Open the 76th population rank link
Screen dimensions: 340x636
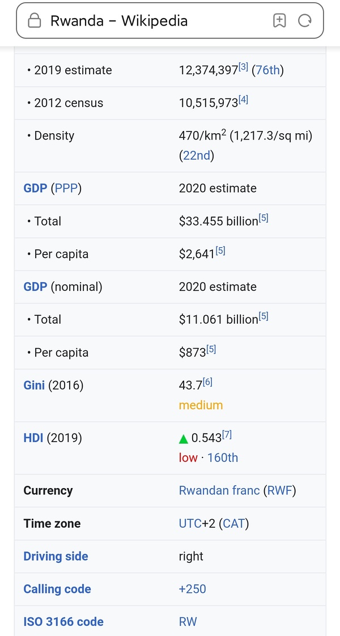coord(267,70)
